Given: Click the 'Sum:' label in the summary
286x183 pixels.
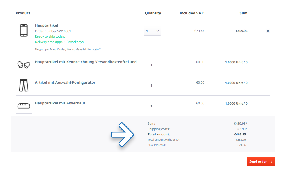Looking at the screenshot, I should pos(151,124).
